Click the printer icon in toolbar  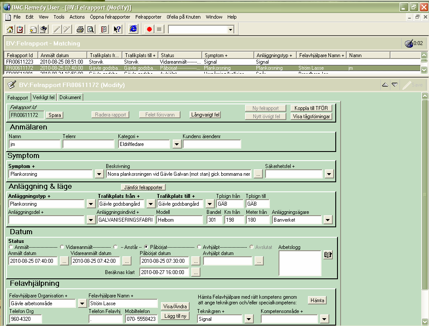[80, 29]
